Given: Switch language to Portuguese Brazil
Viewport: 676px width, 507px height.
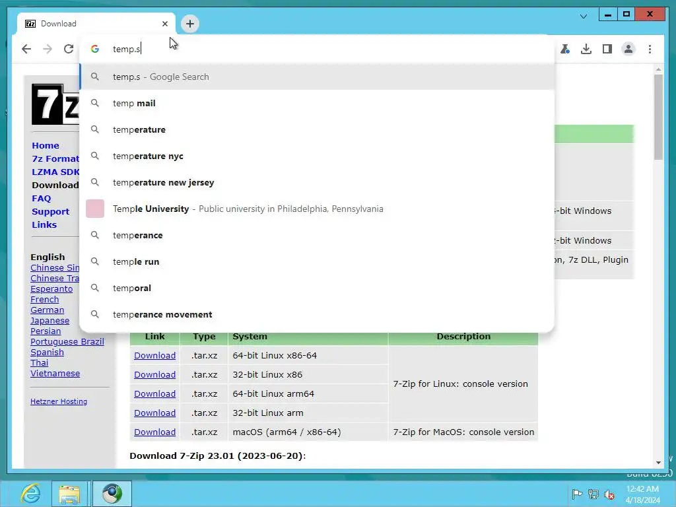Looking at the screenshot, I should pyautogui.click(x=67, y=342).
